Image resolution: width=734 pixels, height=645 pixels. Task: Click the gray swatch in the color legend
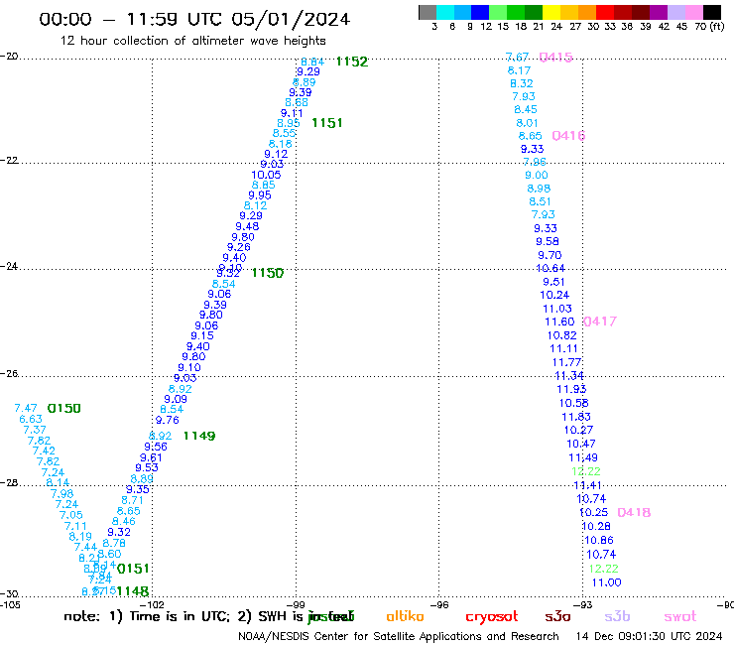428,12
